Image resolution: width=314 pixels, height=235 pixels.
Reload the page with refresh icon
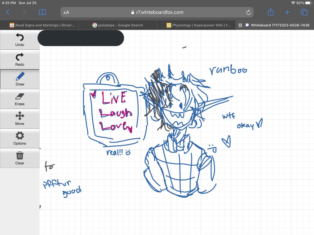coord(248,12)
